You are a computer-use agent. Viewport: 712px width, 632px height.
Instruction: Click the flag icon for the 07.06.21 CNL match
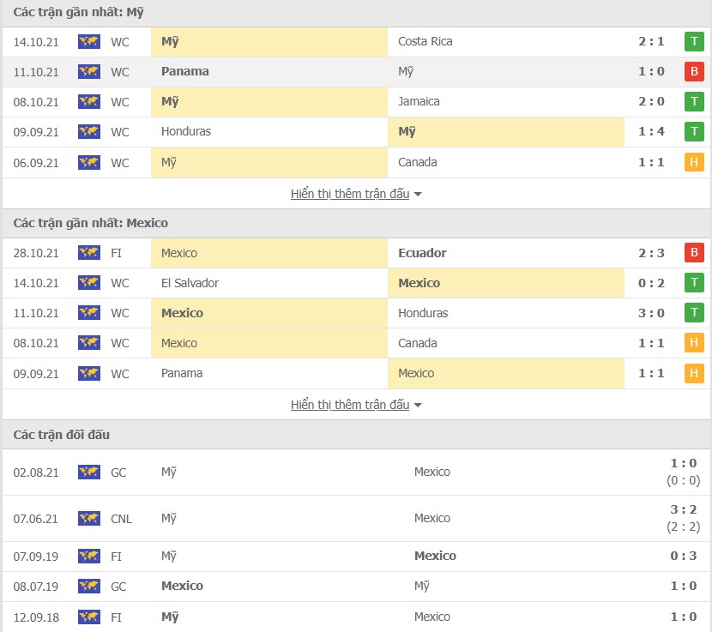click(x=89, y=519)
